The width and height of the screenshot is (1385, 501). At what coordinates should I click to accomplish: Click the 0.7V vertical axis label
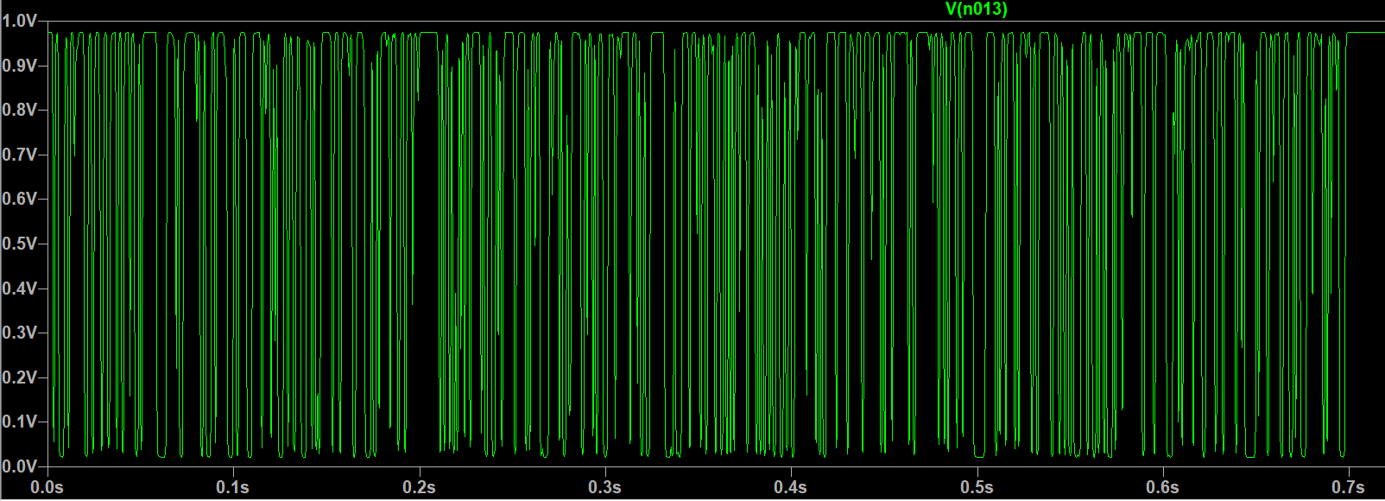pyautogui.click(x=19, y=155)
